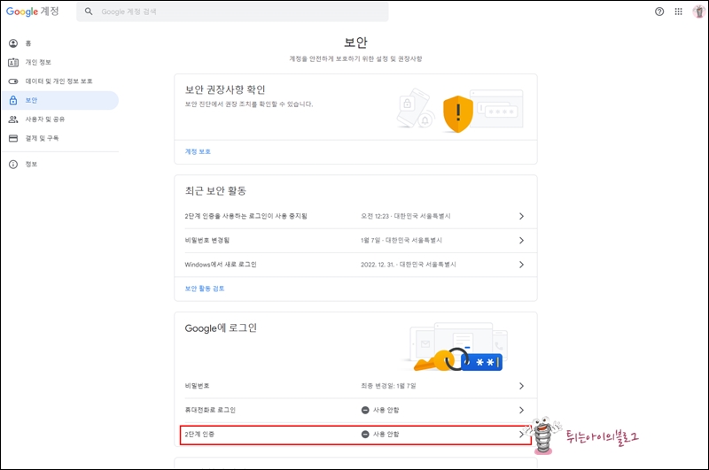Click the 최근 보안 활동 heading
The height and width of the screenshot is (470, 709).
pyautogui.click(x=215, y=190)
